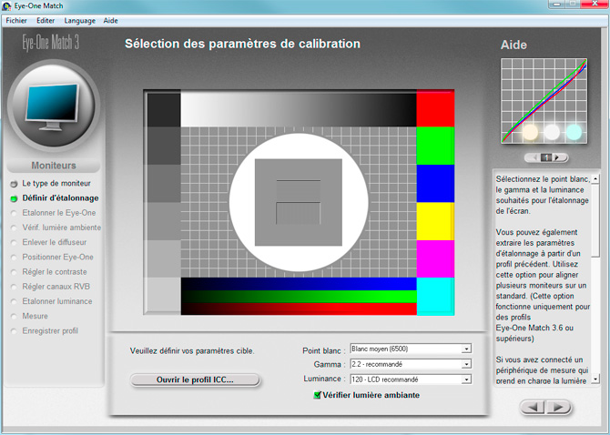Click the Eye-One Match title bar icon
This screenshot has height=435, width=610.
tap(6, 6)
